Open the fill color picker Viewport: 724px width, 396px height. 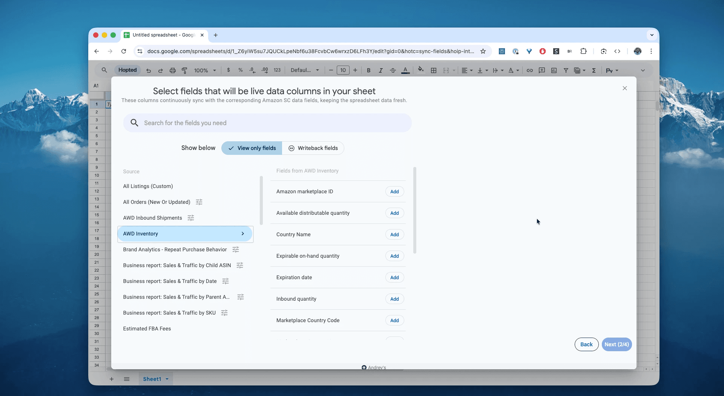[x=421, y=70]
